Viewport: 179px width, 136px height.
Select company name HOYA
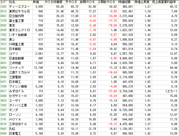15,119
